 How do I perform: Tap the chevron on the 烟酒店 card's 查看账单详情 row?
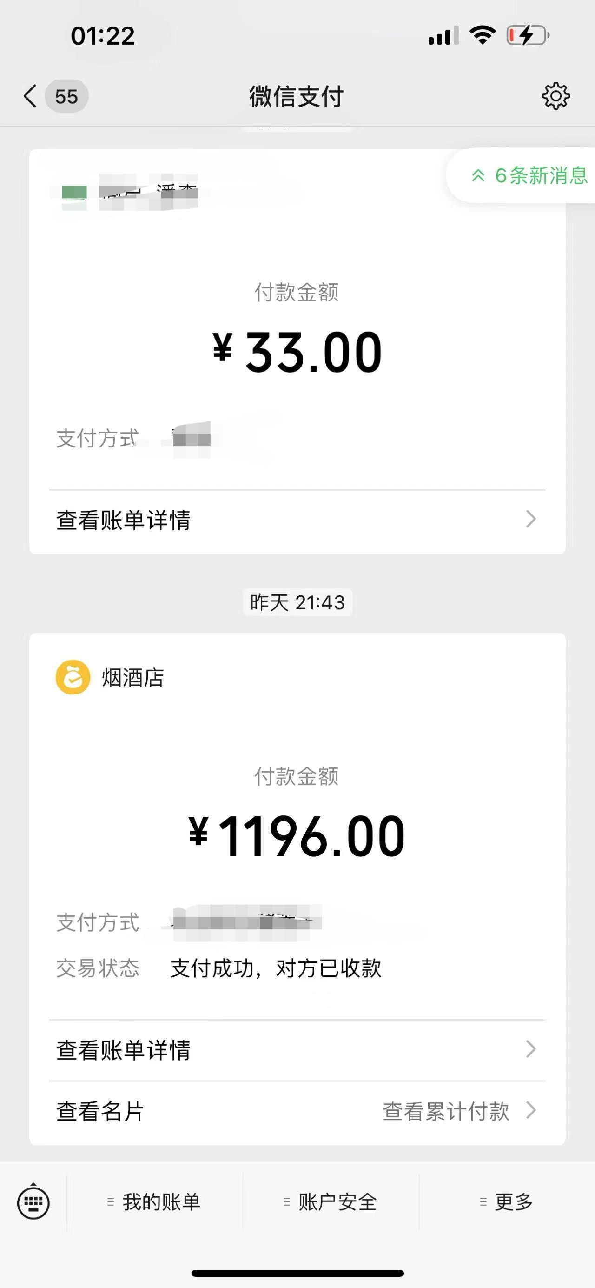531,1048
